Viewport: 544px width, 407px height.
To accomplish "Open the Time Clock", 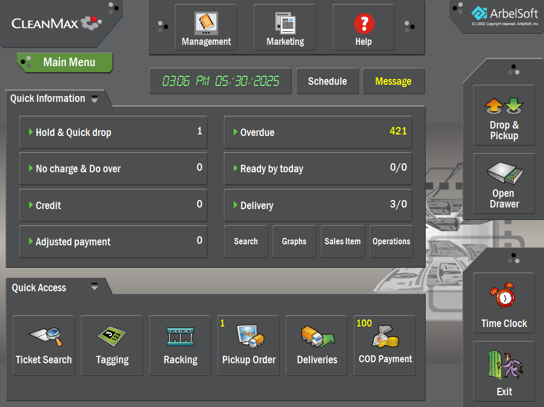I will pos(504,303).
